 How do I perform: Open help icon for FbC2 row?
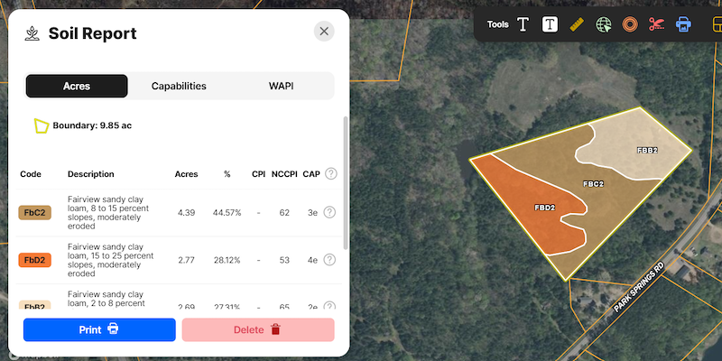pos(329,213)
